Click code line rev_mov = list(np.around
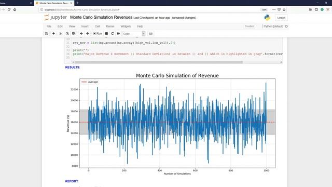This screenshot has height=187, width=332. tap(124, 43)
